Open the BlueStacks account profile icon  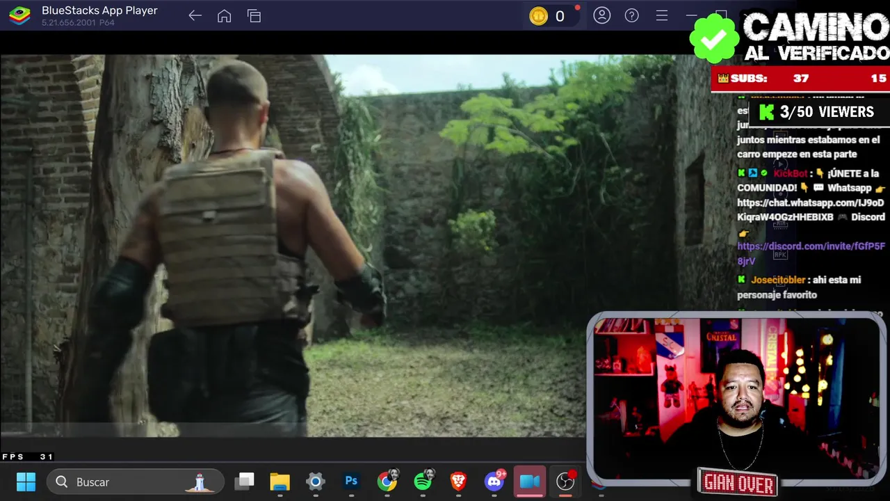(x=601, y=15)
